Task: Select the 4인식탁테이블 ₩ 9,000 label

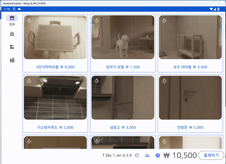Action: 55,67
